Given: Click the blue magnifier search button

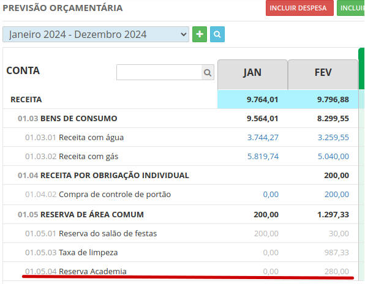Looking at the screenshot, I should (217, 34).
